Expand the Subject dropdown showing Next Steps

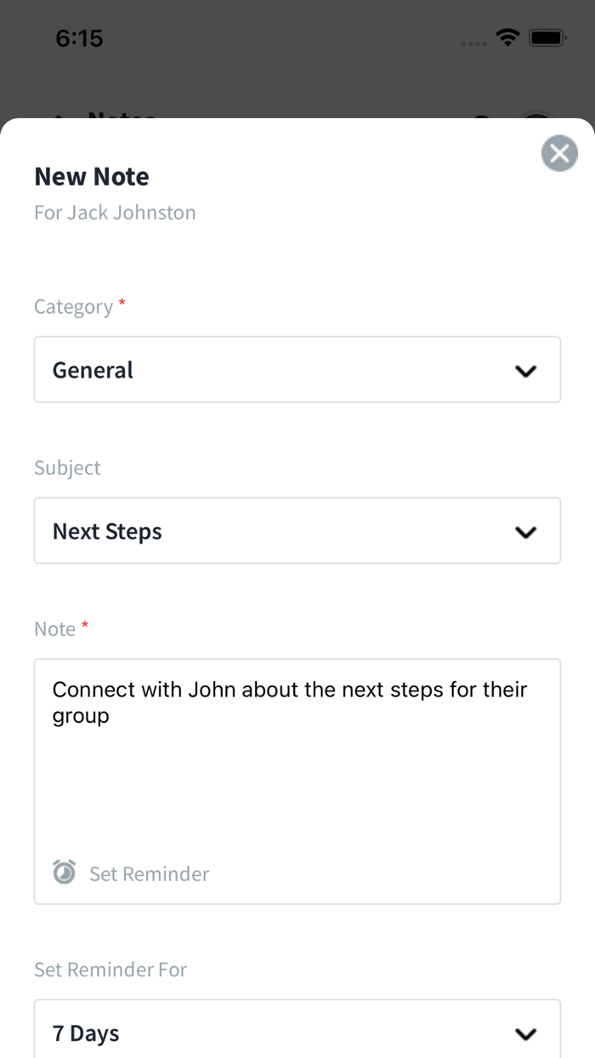tap(280, 532)
